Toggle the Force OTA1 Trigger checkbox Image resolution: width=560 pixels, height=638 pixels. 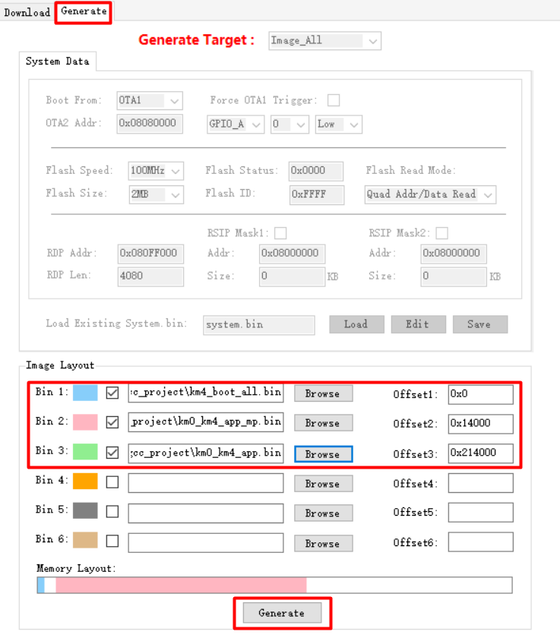pos(334,100)
